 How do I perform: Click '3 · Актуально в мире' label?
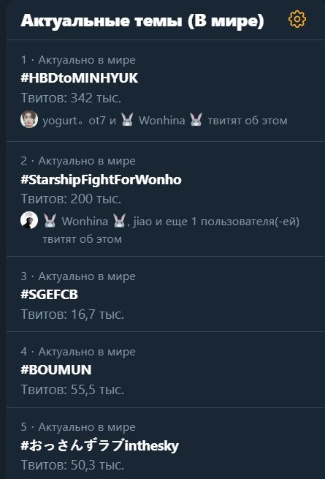click(78, 276)
